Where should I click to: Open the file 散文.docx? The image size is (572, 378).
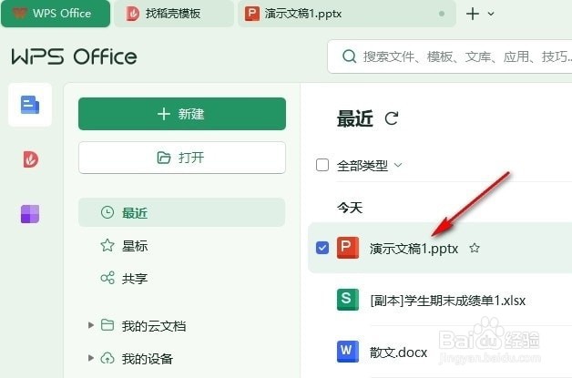tap(398, 352)
